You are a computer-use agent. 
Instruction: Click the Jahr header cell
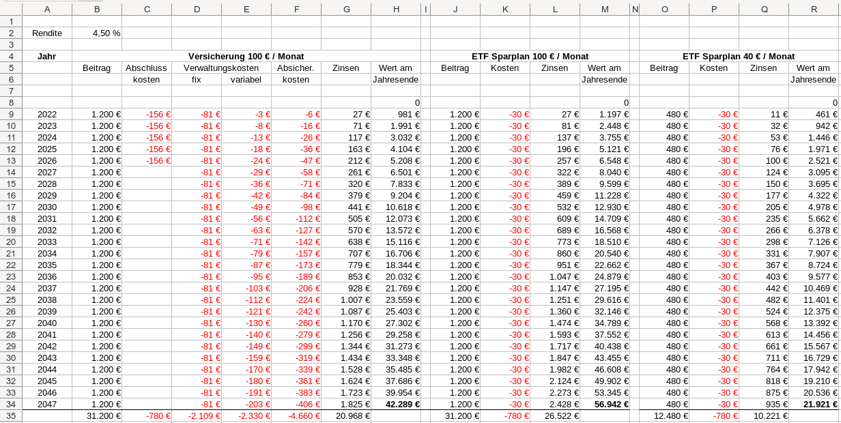coord(47,56)
